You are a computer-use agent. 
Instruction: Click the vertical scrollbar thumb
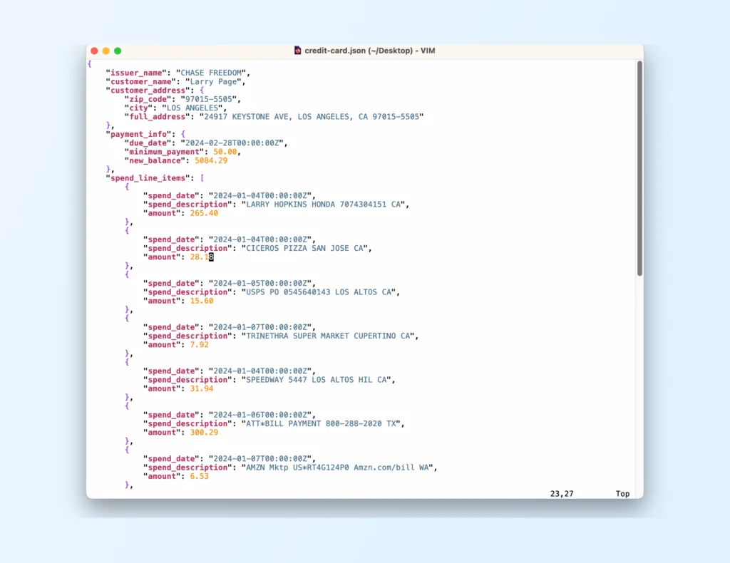(639, 167)
